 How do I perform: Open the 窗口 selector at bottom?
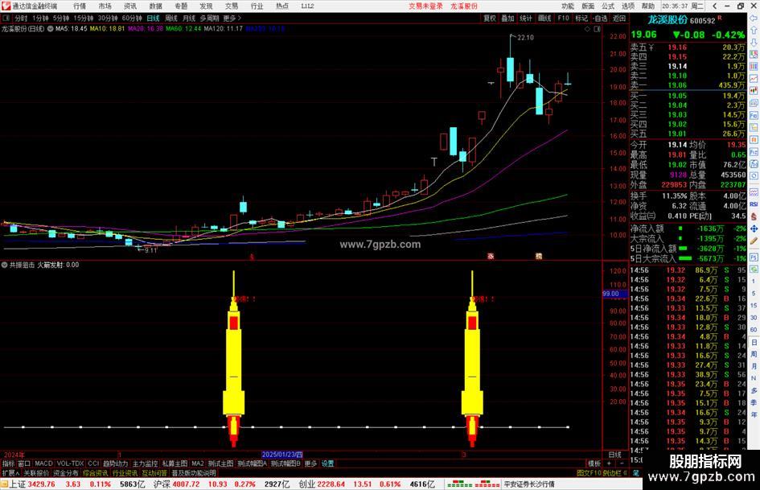(x=24, y=463)
